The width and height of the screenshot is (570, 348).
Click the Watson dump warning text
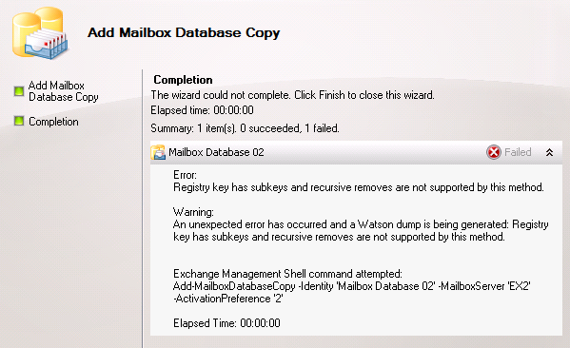[361, 231]
